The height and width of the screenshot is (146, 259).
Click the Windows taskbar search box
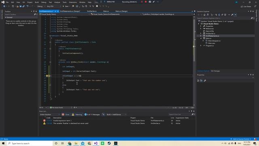30,143
